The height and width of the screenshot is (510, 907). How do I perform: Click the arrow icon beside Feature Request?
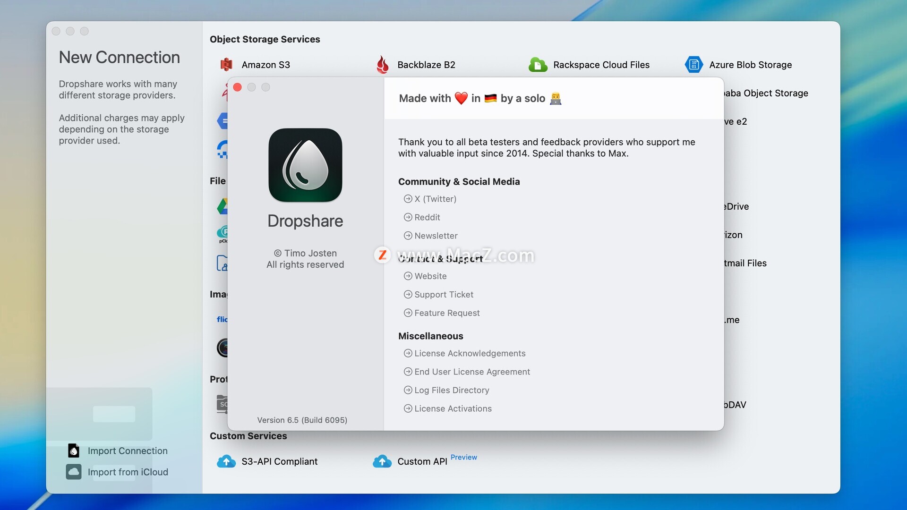(x=408, y=313)
